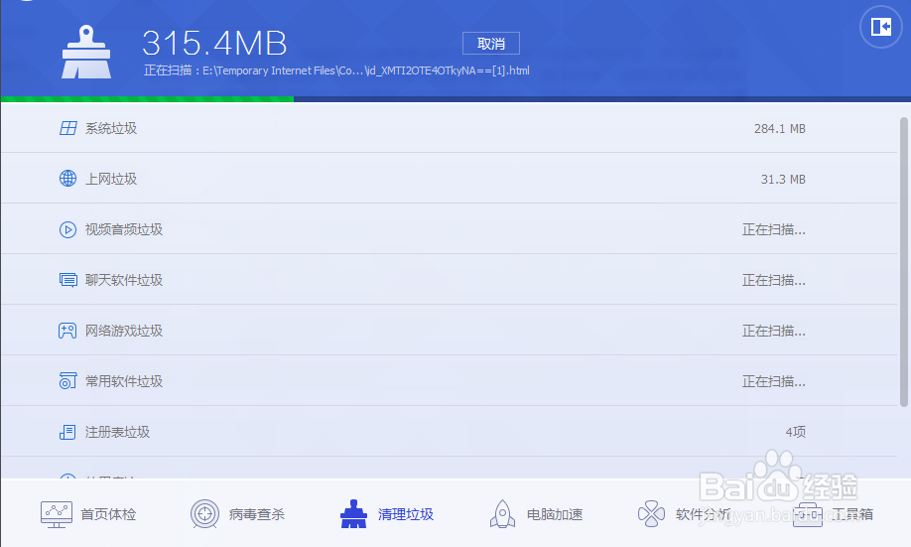Click the green scan progress bar
This screenshot has width=911, height=547.
148,99
